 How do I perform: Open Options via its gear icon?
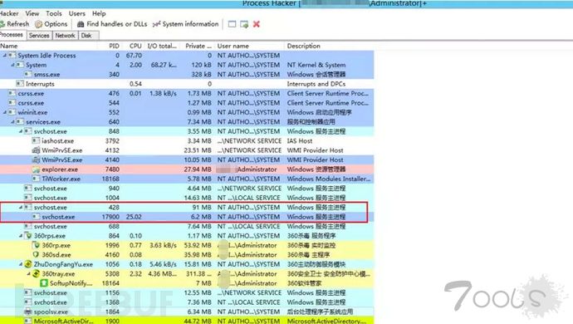pyautogui.click(x=39, y=24)
